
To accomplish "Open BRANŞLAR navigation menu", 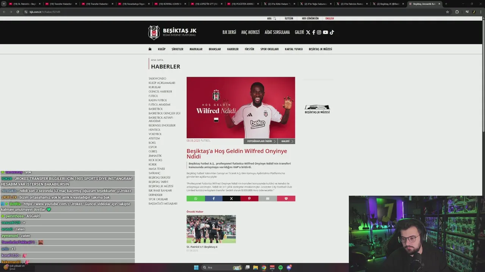I will [214, 49].
